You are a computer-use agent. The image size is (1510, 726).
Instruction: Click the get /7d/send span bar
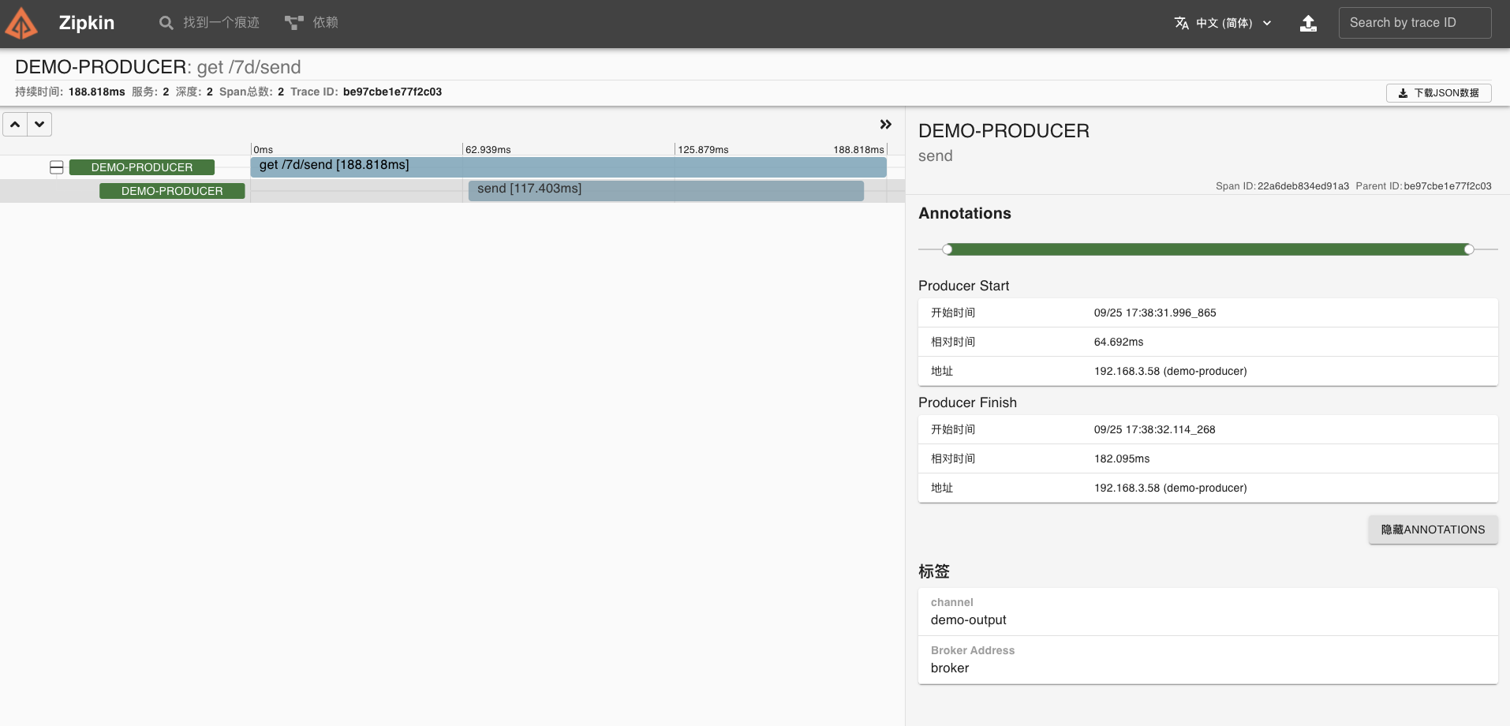pyautogui.click(x=568, y=167)
